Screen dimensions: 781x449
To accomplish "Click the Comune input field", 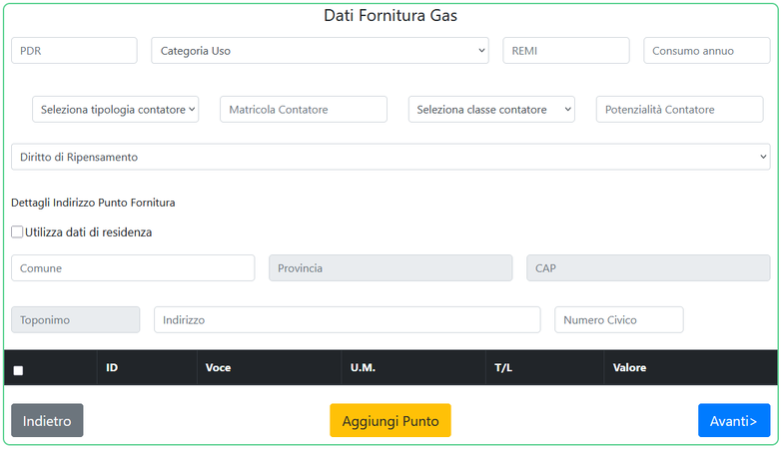I will 133,267.
